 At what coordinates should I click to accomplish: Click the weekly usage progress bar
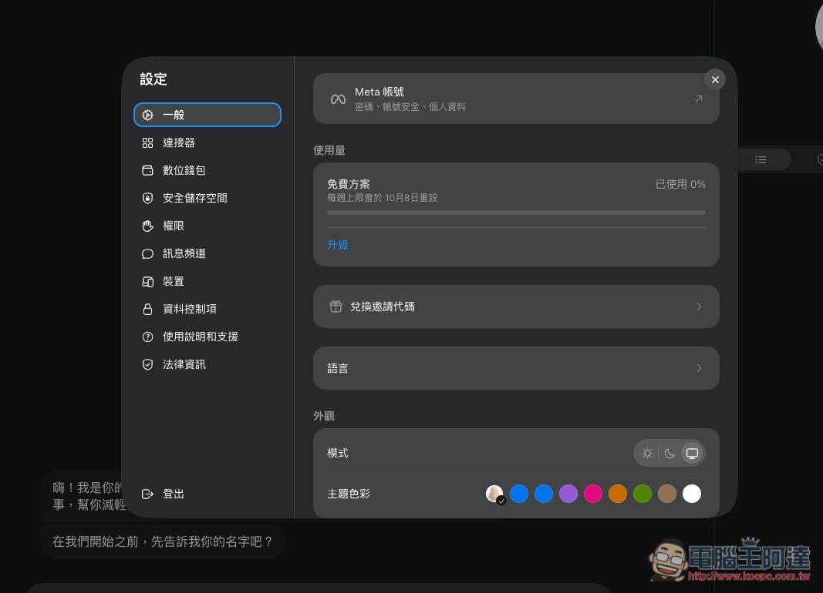coord(516,213)
